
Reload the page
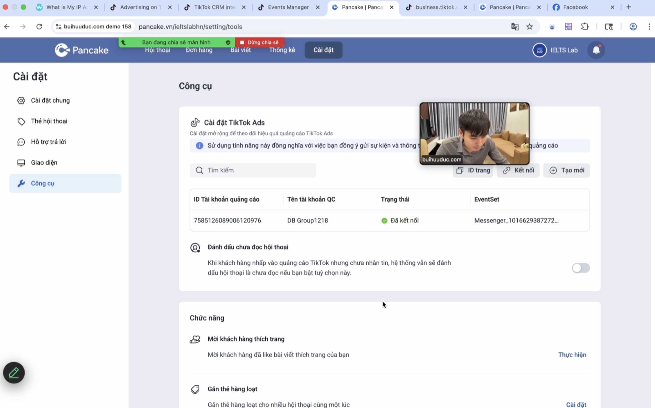(x=39, y=27)
